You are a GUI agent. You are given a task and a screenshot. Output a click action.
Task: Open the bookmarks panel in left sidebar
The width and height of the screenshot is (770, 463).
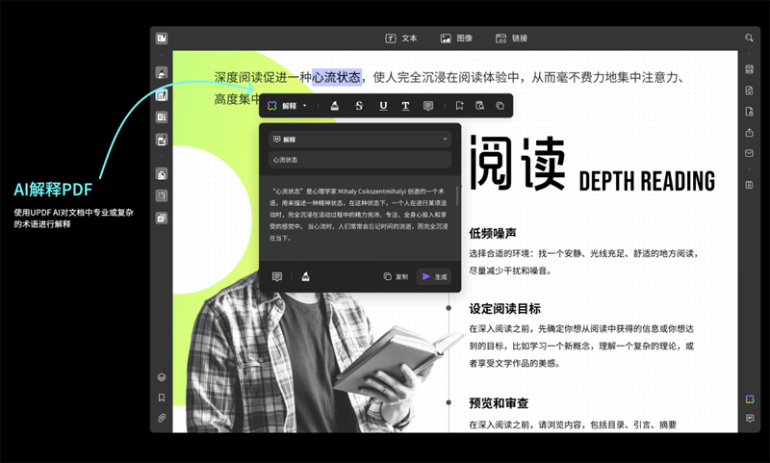162,398
